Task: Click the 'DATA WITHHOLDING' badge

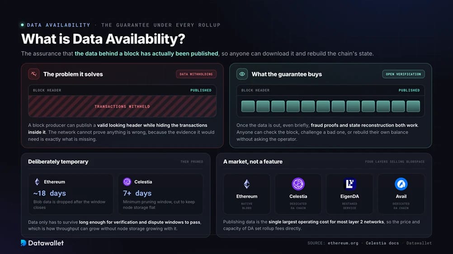Action: (196, 74)
